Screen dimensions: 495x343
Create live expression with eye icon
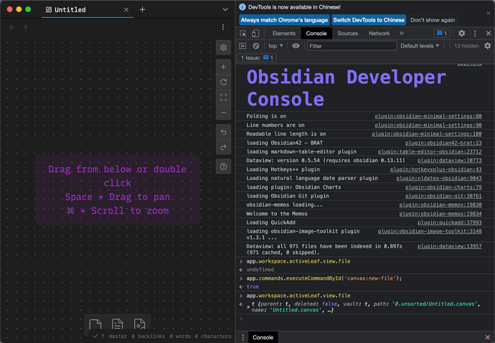(x=296, y=46)
